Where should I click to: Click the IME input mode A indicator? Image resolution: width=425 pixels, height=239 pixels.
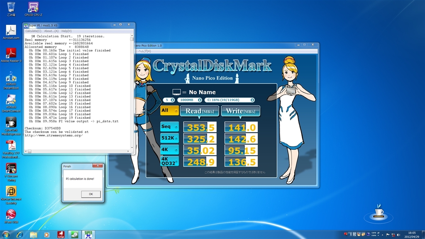351,234
